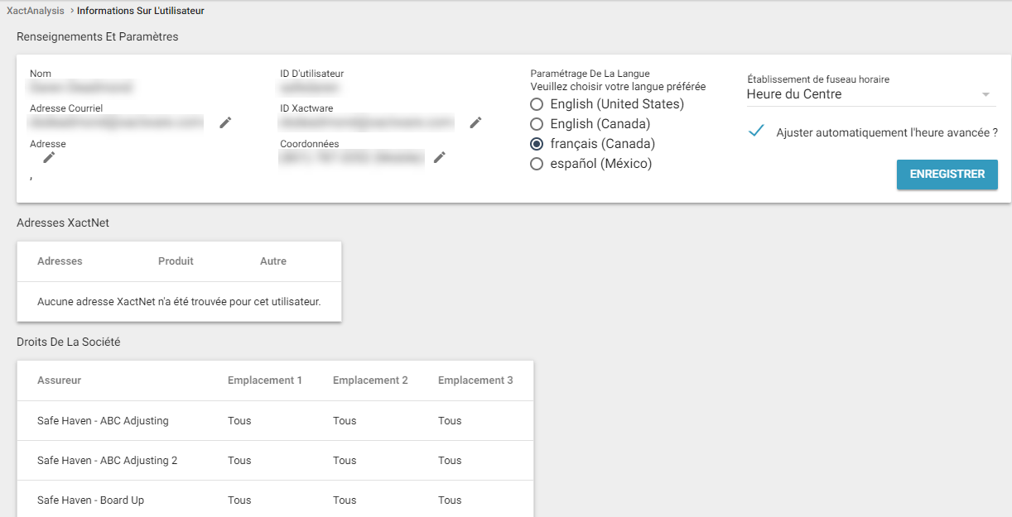The width and height of the screenshot is (1012, 517).
Task: Select the Safe Haven - ABC Adjusting row
Action: pyautogui.click(x=103, y=421)
